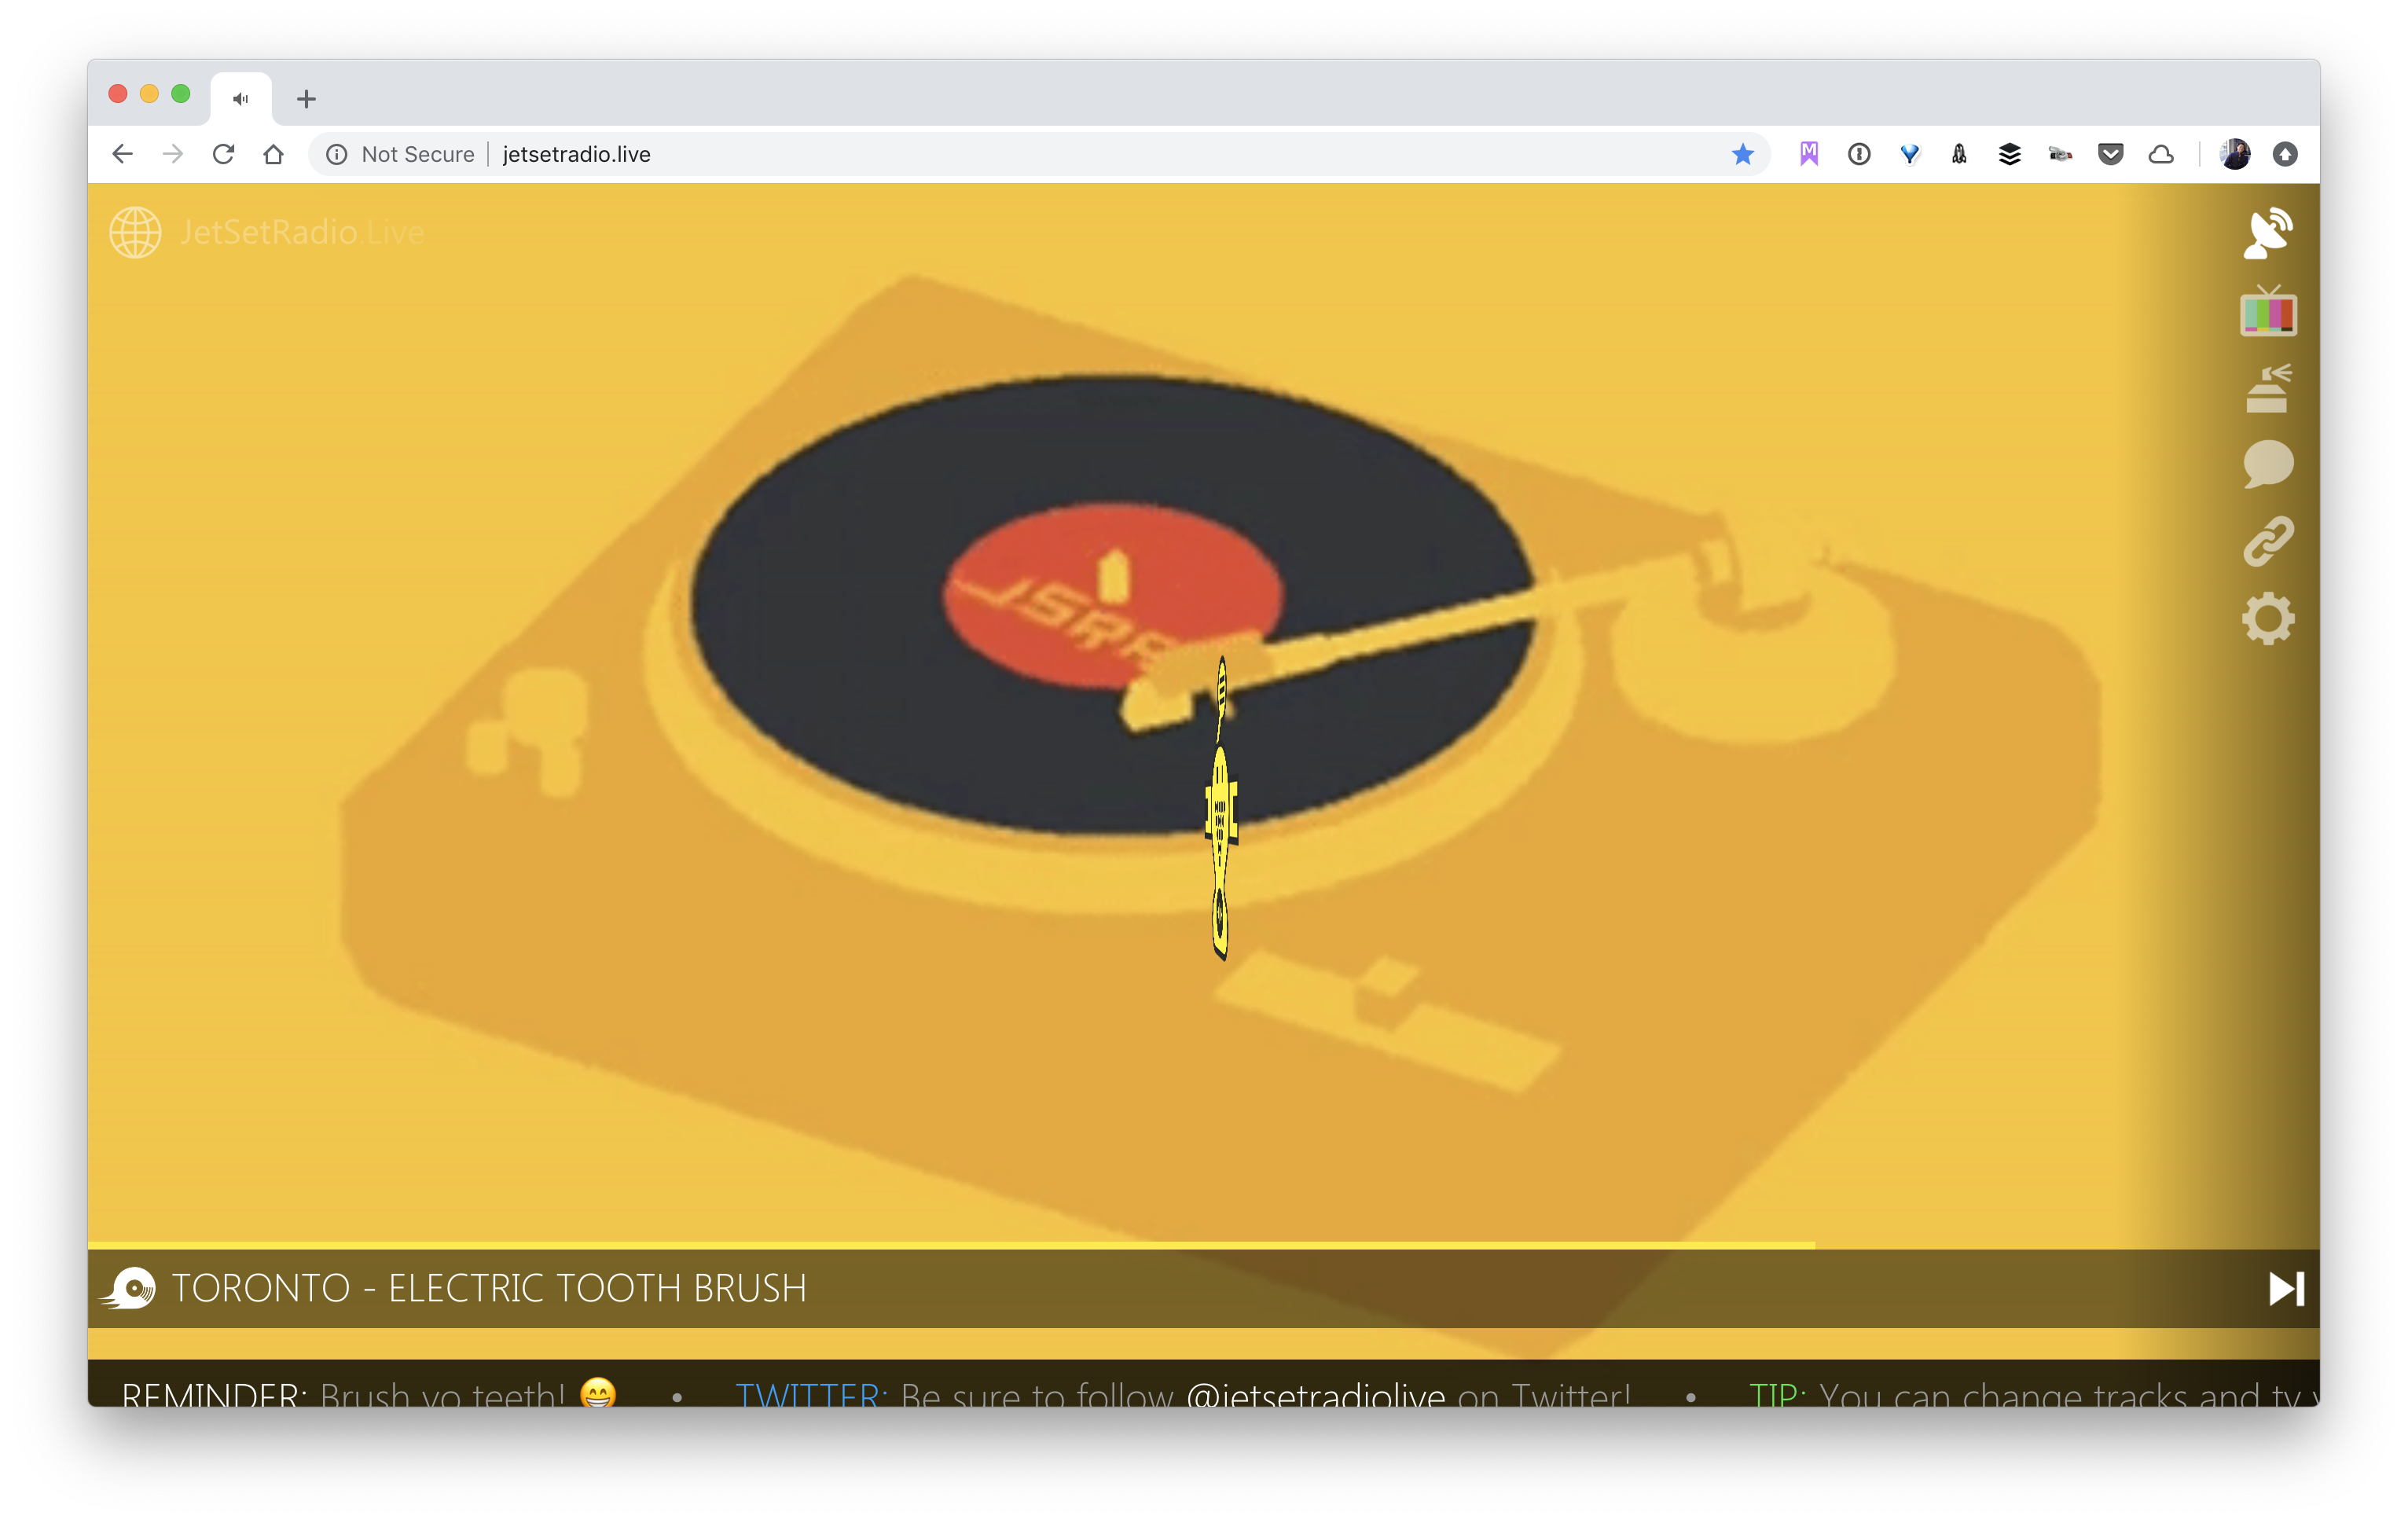Open the settings gear icon

(x=2267, y=619)
